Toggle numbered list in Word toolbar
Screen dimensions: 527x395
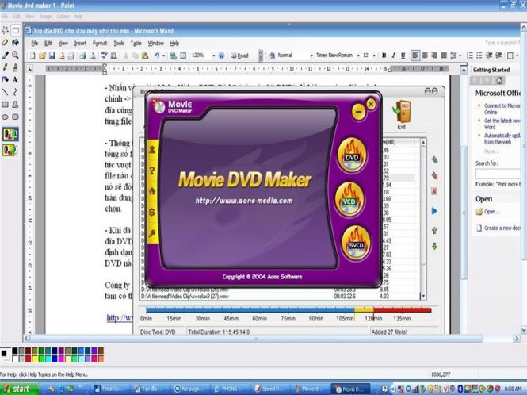pos(470,56)
